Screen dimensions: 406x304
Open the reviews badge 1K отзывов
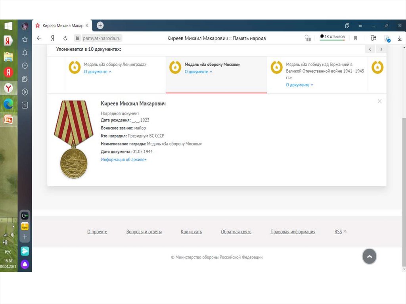tap(333, 37)
